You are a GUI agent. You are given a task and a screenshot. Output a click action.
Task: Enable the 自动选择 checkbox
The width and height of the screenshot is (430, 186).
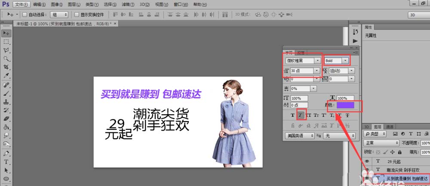[25, 15]
